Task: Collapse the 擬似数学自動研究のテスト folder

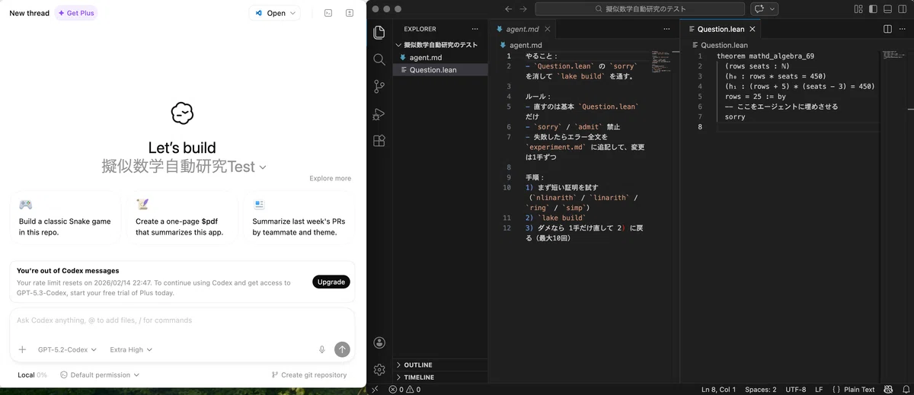Action: tap(440, 45)
